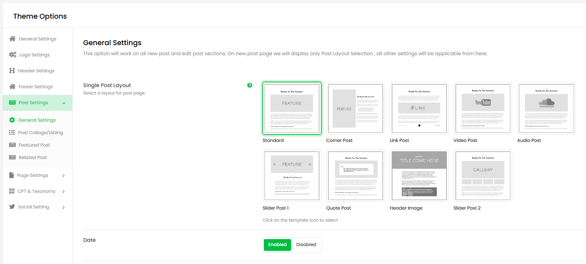Click the Twitter bird icon for Social Setting
This screenshot has height=264, width=586.
(x=12, y=207)
